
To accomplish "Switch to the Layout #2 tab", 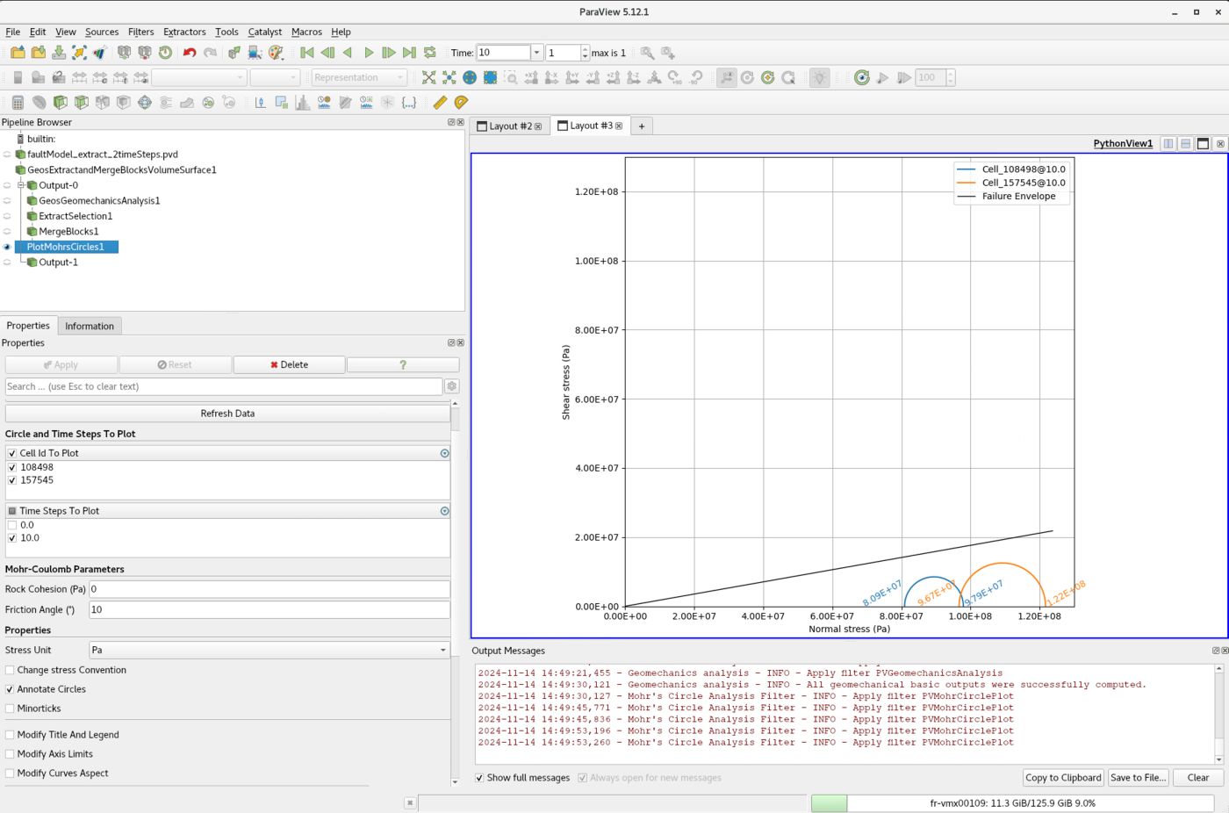I will pyautogui.click(x=509, y=126).
